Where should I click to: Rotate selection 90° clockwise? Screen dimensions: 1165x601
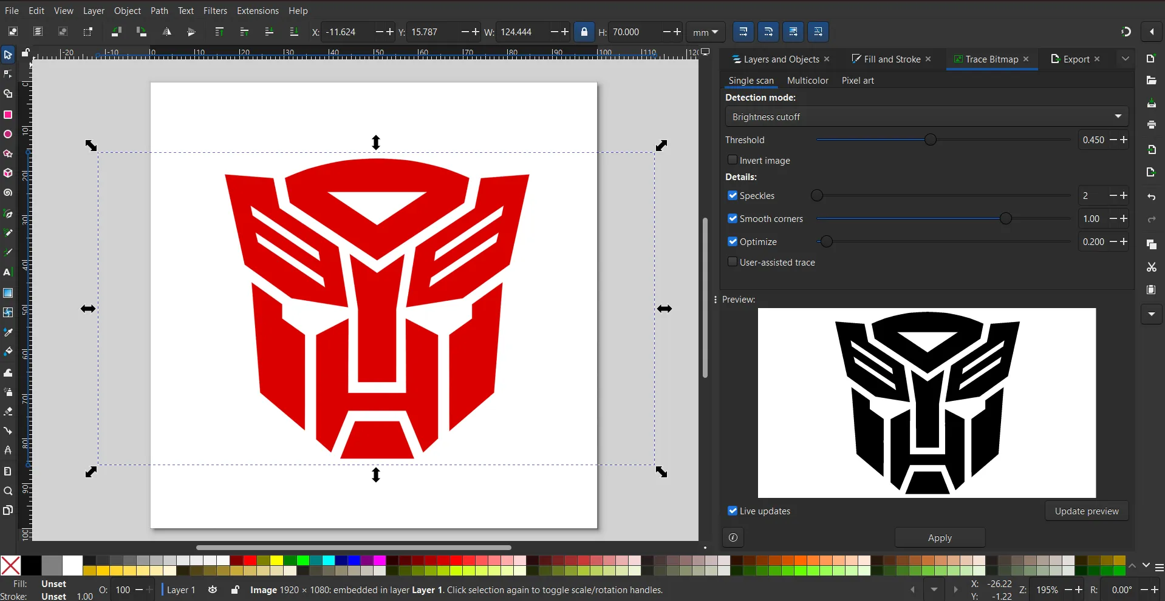(x=142, y=32)
